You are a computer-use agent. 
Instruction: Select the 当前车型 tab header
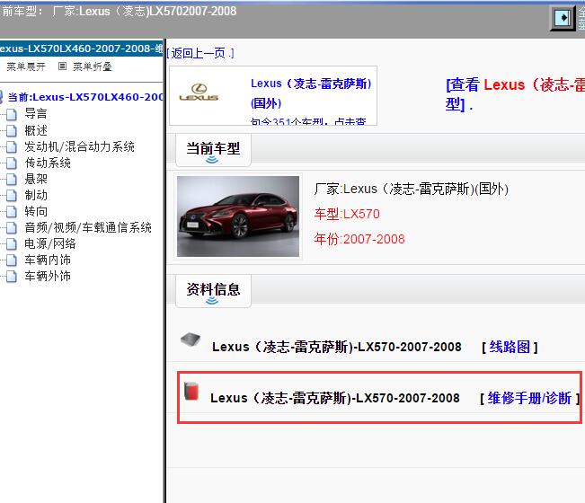213,150
